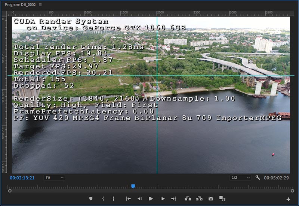Screen dimensions: 299x206
Task: Export frame with the camera icon
Action: tap(211, 199)
